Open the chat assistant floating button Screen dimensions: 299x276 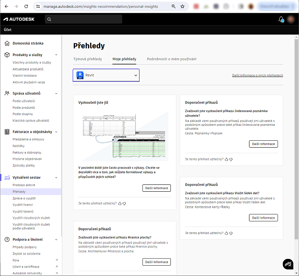point(288,264)
